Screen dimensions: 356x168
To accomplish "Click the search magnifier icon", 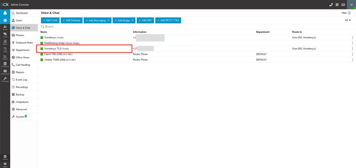I will pyautogui.click(x=43, y=27).
